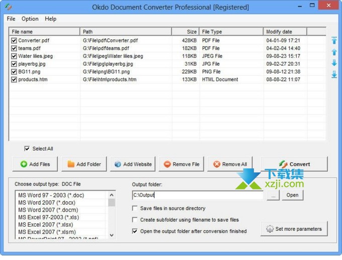Image resolution: width=342 pixels, height=260 pixels.
Task: Click output type list scrollbar thumb
Action: click(x=112, y=203)
